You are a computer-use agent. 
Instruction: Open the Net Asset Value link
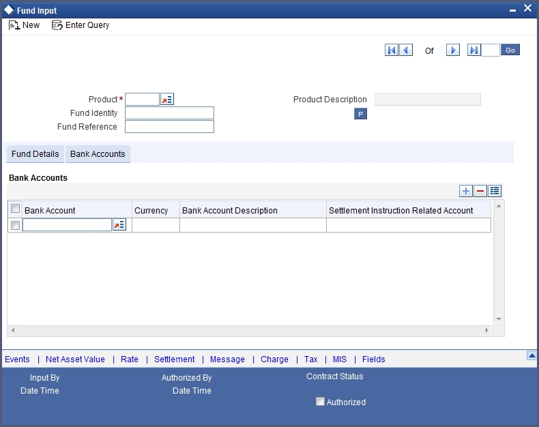(75, 359)
